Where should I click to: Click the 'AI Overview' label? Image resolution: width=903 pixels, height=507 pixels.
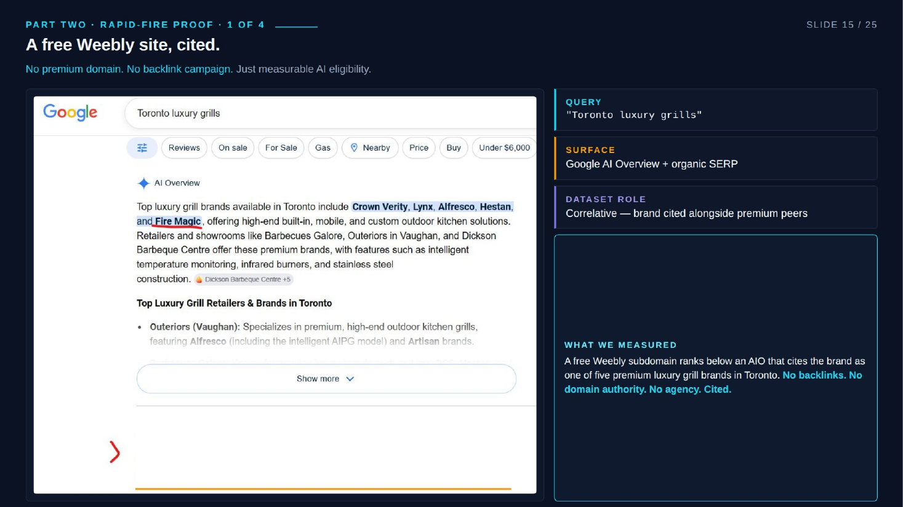[177, 183]
